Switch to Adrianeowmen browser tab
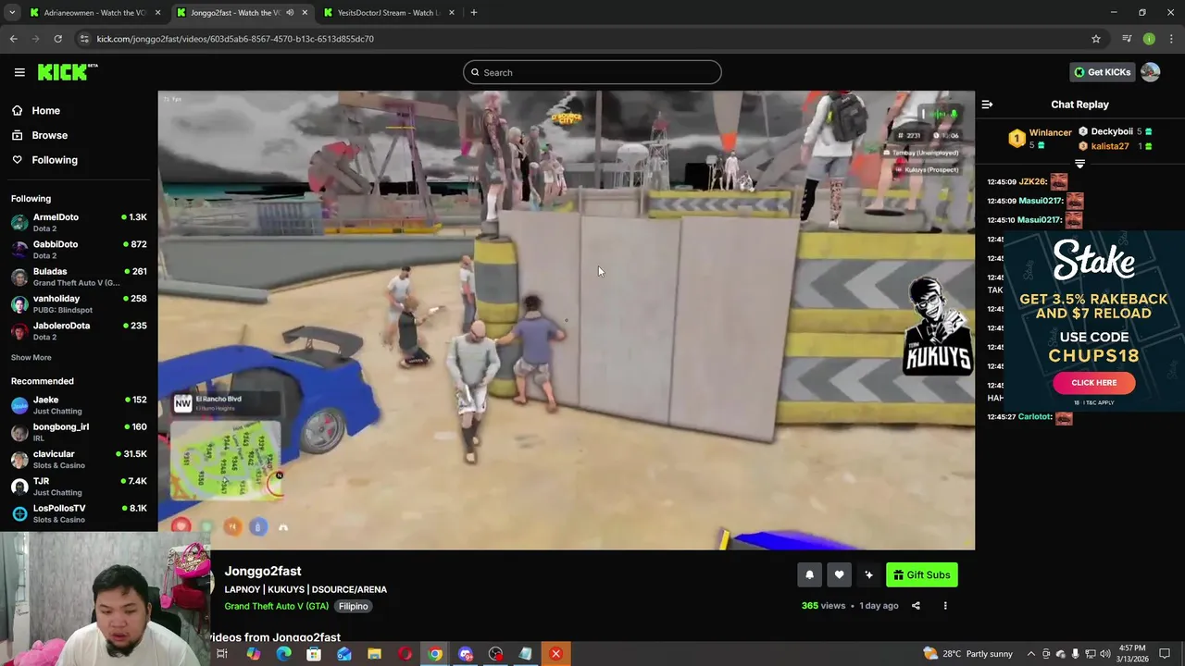 coord(93,12)
